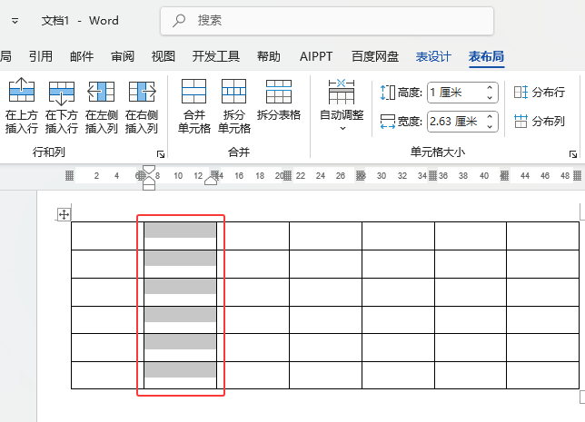Select the 表布局 tab

coord(487,56)
